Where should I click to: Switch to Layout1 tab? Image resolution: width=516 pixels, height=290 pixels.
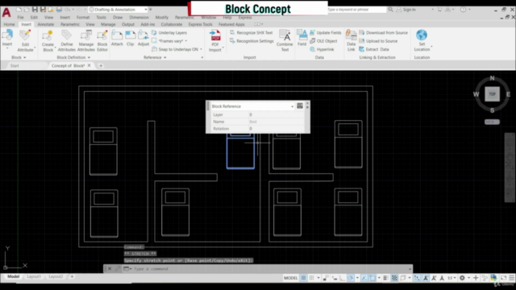(x=34, y=276)
